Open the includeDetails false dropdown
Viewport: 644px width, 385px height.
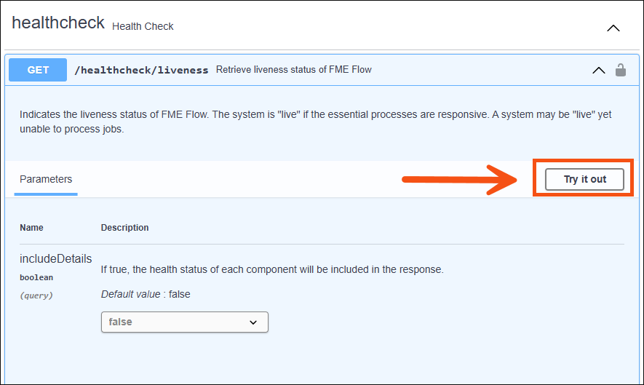184,322
